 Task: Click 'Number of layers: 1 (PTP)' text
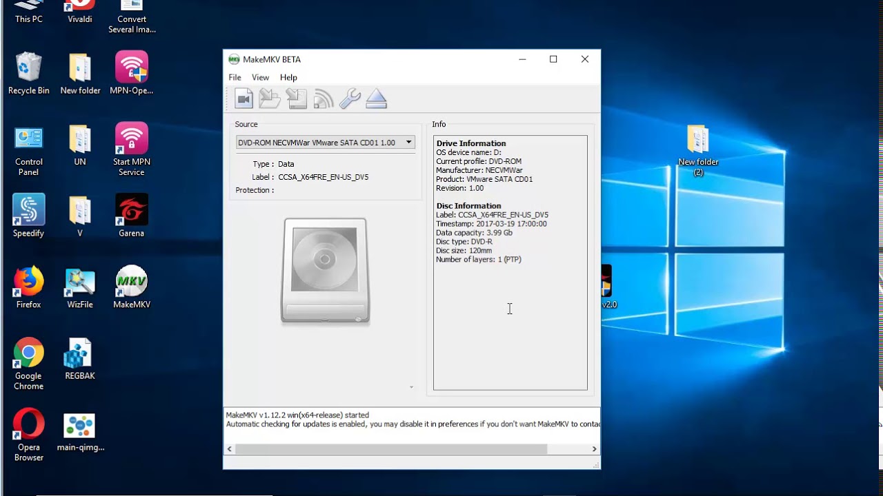(479, 260)
